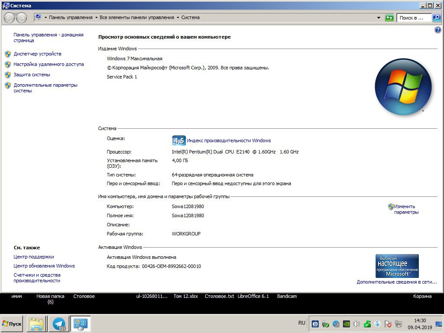Image resolution: width=444 pixels, height=333 pixels.
Task: Click the genuine Microsoft software badge
Action: pyautogui.click(x=397, y=266)
